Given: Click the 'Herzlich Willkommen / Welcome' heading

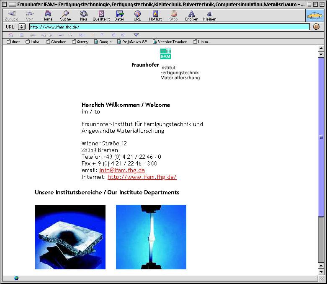Looking at the screenshot, I should tap(126, 105).
